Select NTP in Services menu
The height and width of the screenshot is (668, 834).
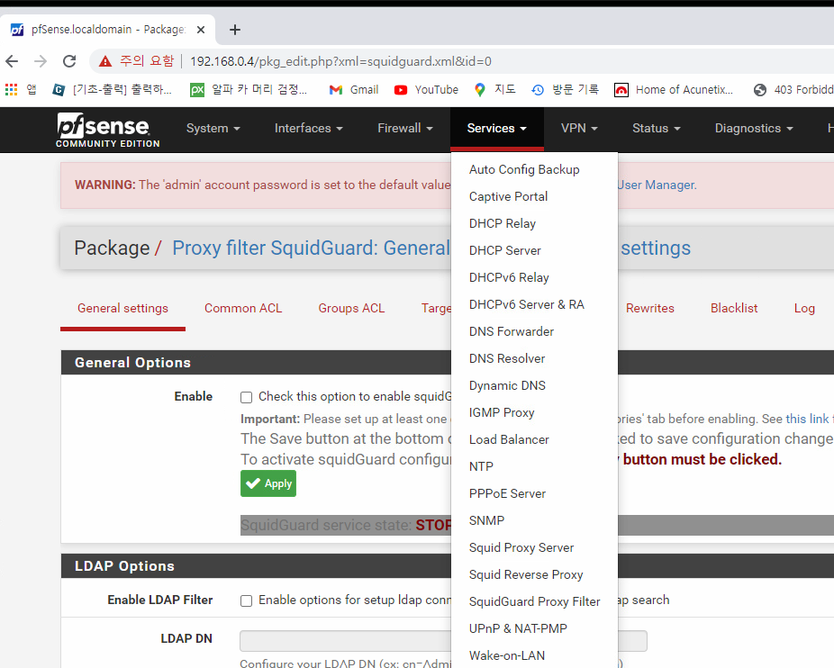tap(534, 466)
